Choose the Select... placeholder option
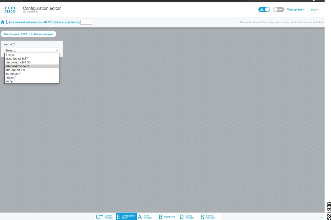Viewport: 331px width, 220px height. [32, 55]
